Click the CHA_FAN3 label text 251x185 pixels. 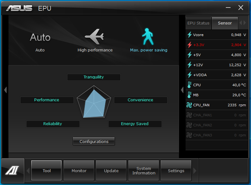203,135
